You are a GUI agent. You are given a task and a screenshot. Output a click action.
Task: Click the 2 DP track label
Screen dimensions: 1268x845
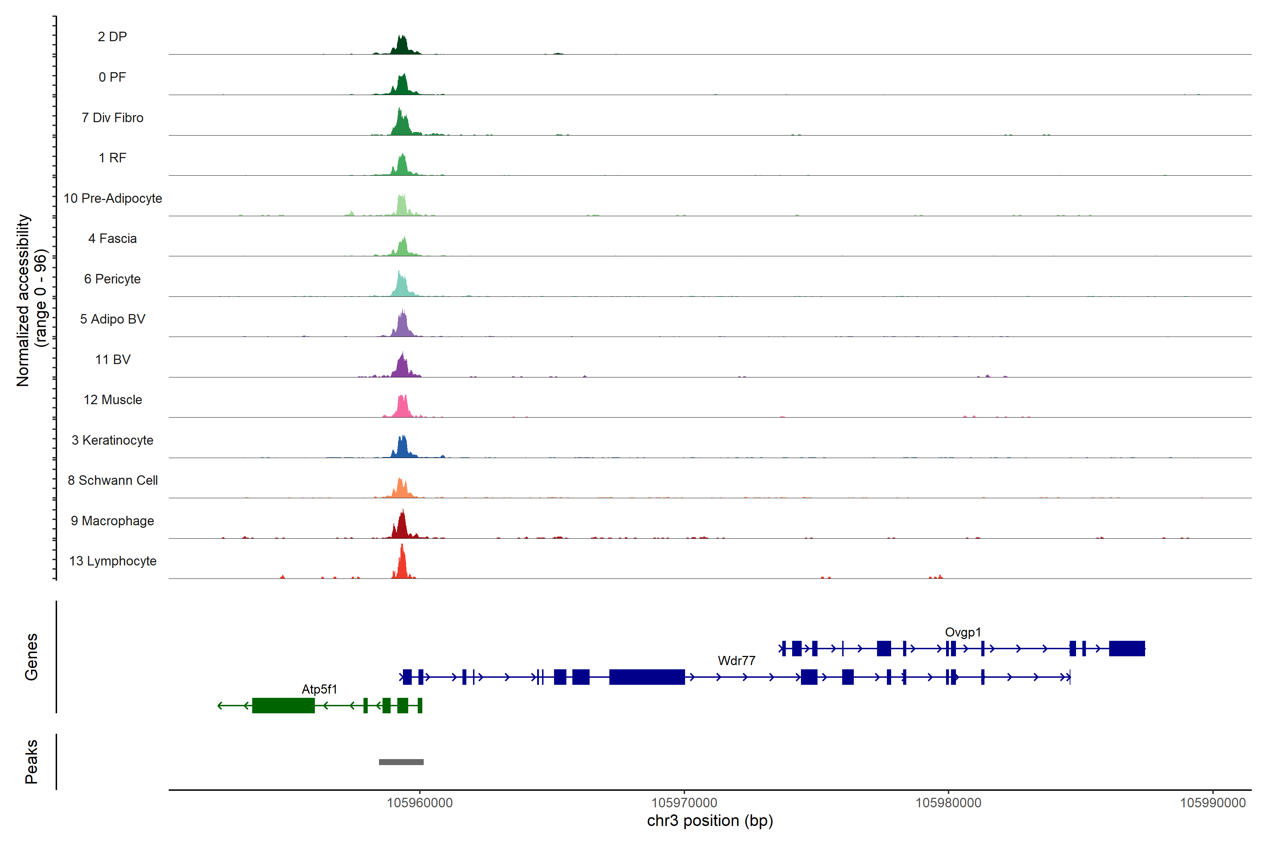pyautogui.click(x=112, y=37)
